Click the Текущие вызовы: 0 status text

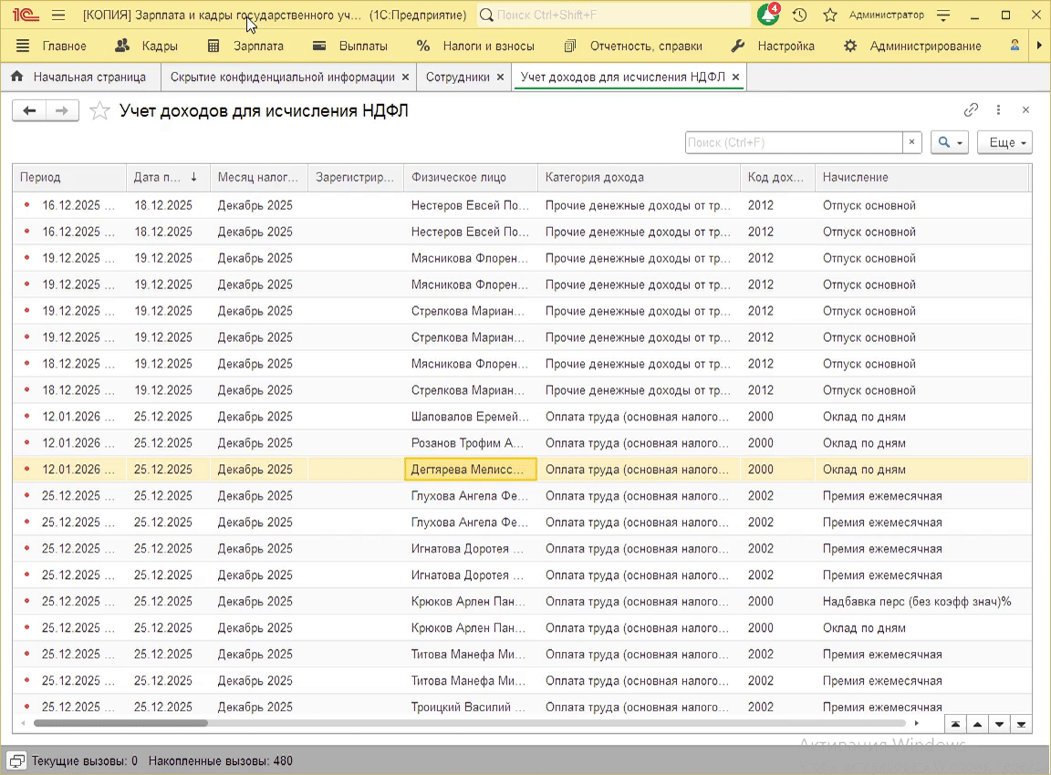pos(85,761)
